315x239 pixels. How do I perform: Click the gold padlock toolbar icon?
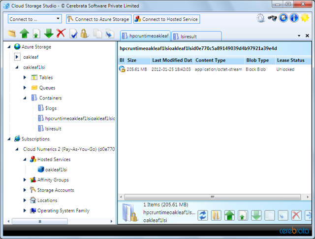[84, 34]
